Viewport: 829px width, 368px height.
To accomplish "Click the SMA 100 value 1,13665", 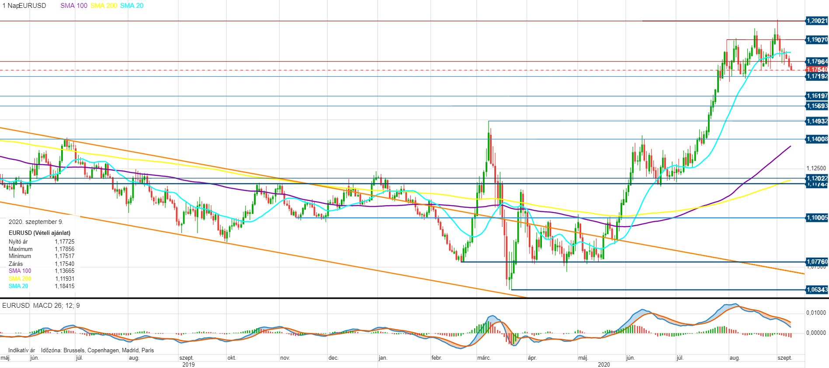I will pyautogui.click(x=65, y=271).
